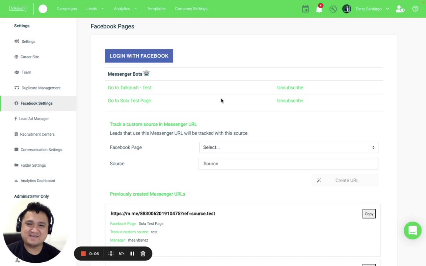Click the Recruitment Centers building icon
426x266 pixels.
coord(16,134)
